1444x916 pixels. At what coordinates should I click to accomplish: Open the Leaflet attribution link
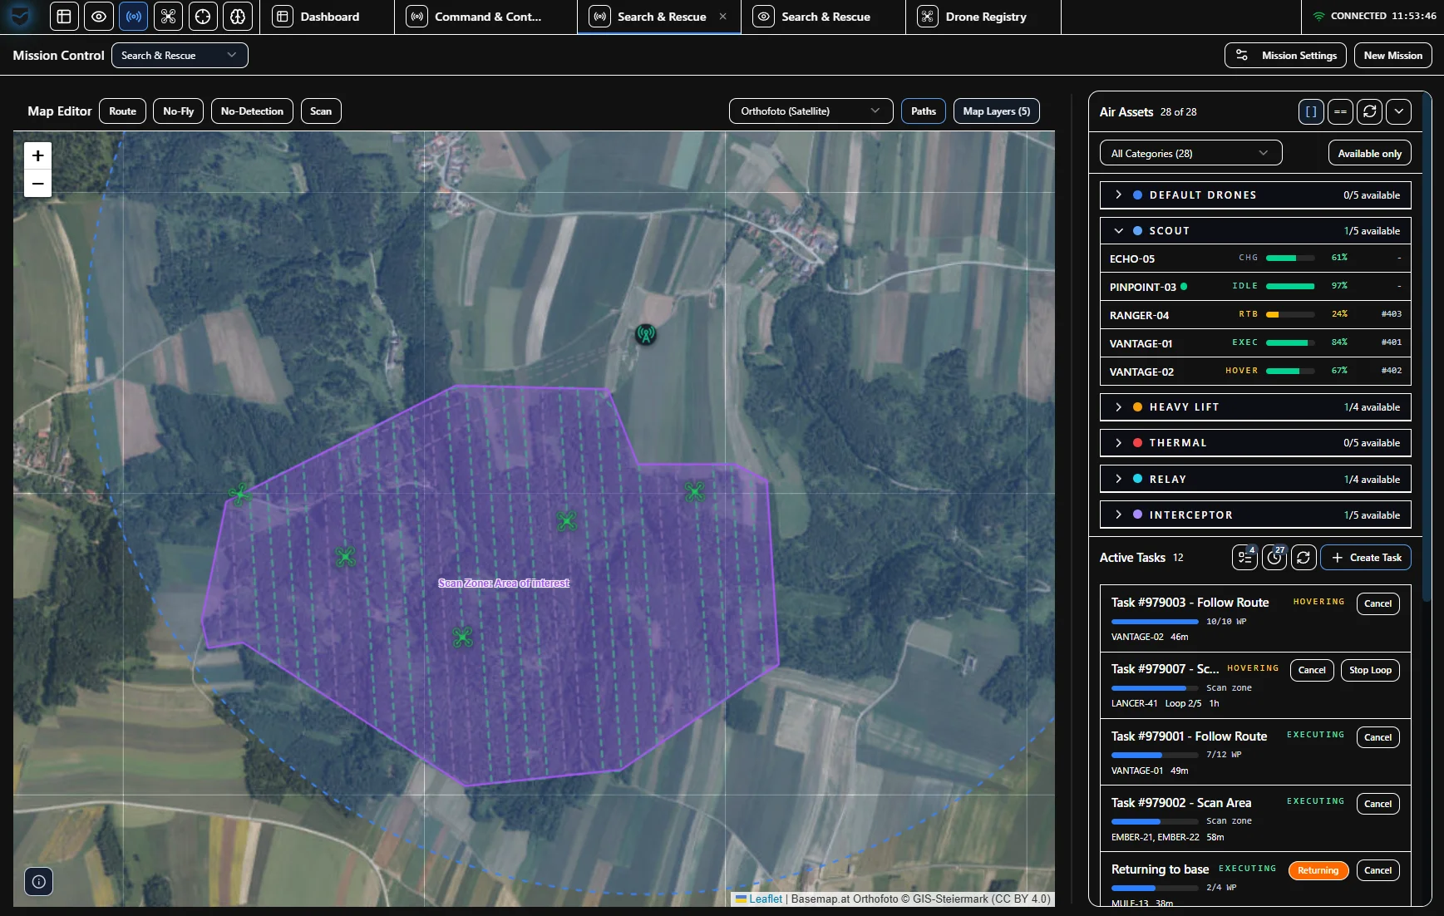(766, 899)
